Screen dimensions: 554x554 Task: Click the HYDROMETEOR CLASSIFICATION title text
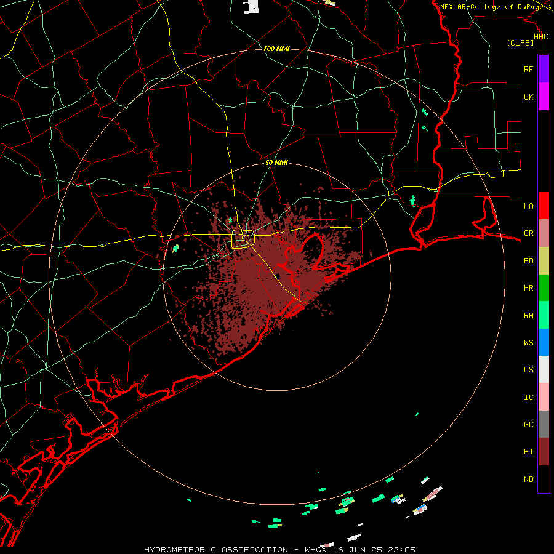coord(216,550)
